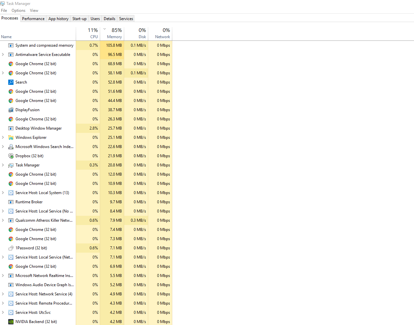Click the Desktop Window Manager icon
Viewport: 414px width, 325px height.
(x=11, y=128)
